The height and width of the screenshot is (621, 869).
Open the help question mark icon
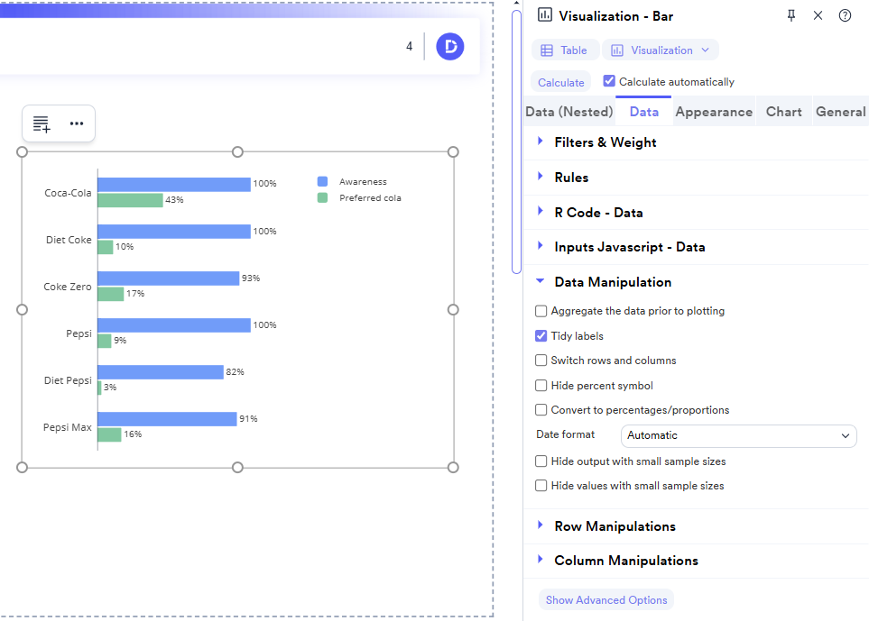[x=845, y=15]
